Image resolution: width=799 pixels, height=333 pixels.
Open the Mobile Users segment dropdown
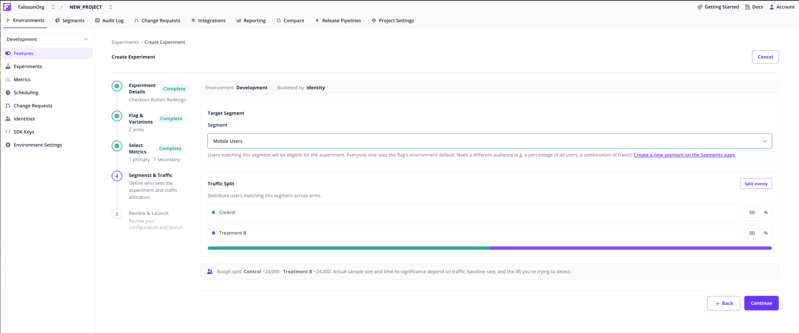coord(490,141)
